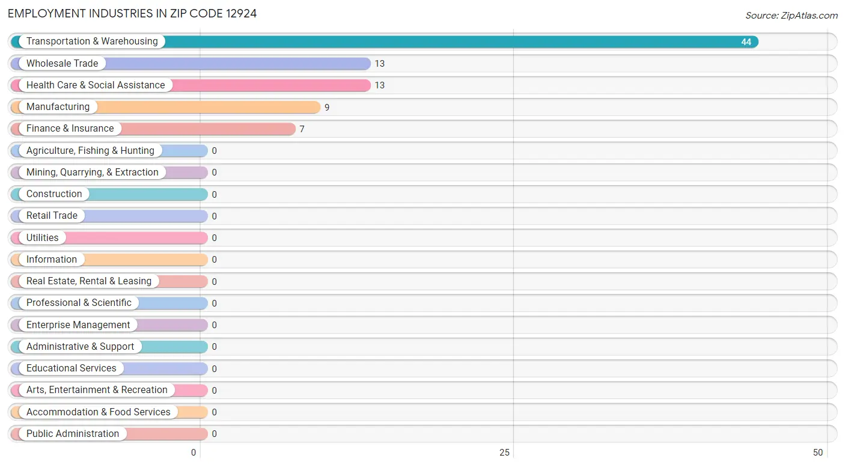The image size is (845, 467).
Task: Click Administrative & Support label
Action: click(x=81, y=346)
